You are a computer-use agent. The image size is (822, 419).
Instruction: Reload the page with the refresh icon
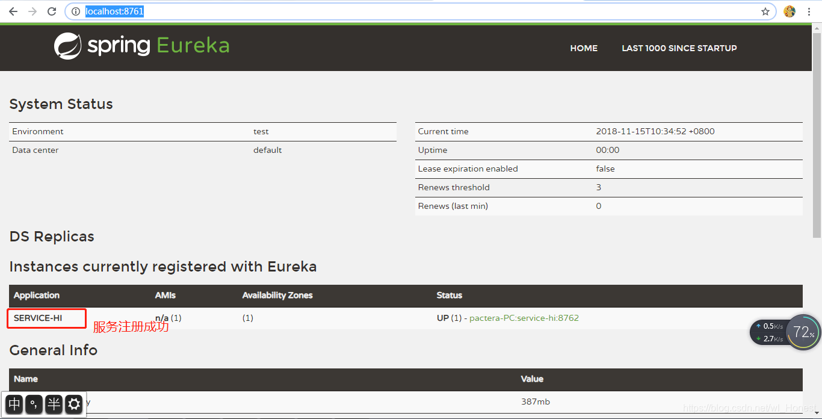(x=52, y=11)
